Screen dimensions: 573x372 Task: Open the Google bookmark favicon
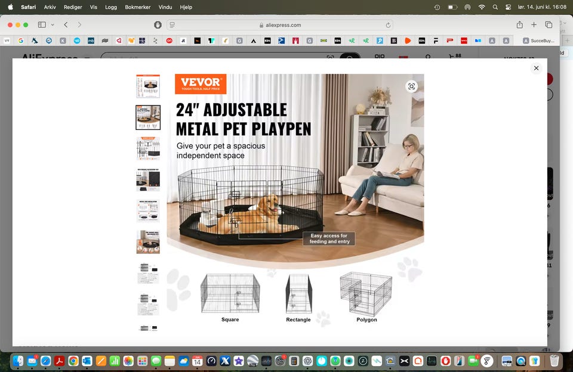click(21, 41)
